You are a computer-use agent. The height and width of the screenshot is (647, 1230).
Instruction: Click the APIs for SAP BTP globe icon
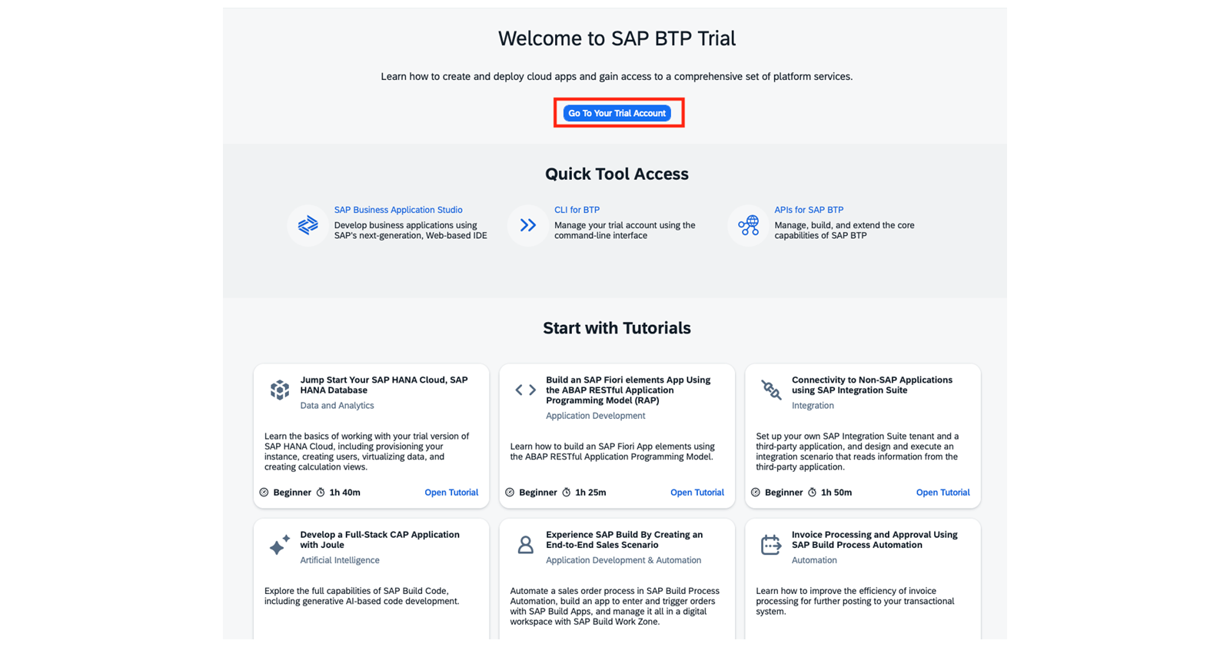(x=748, y=225)
